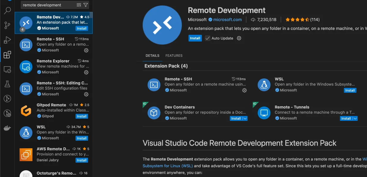Switch to the FEATURES tab
This screenshot has height=177, width=367.
[x=174, y=56]
